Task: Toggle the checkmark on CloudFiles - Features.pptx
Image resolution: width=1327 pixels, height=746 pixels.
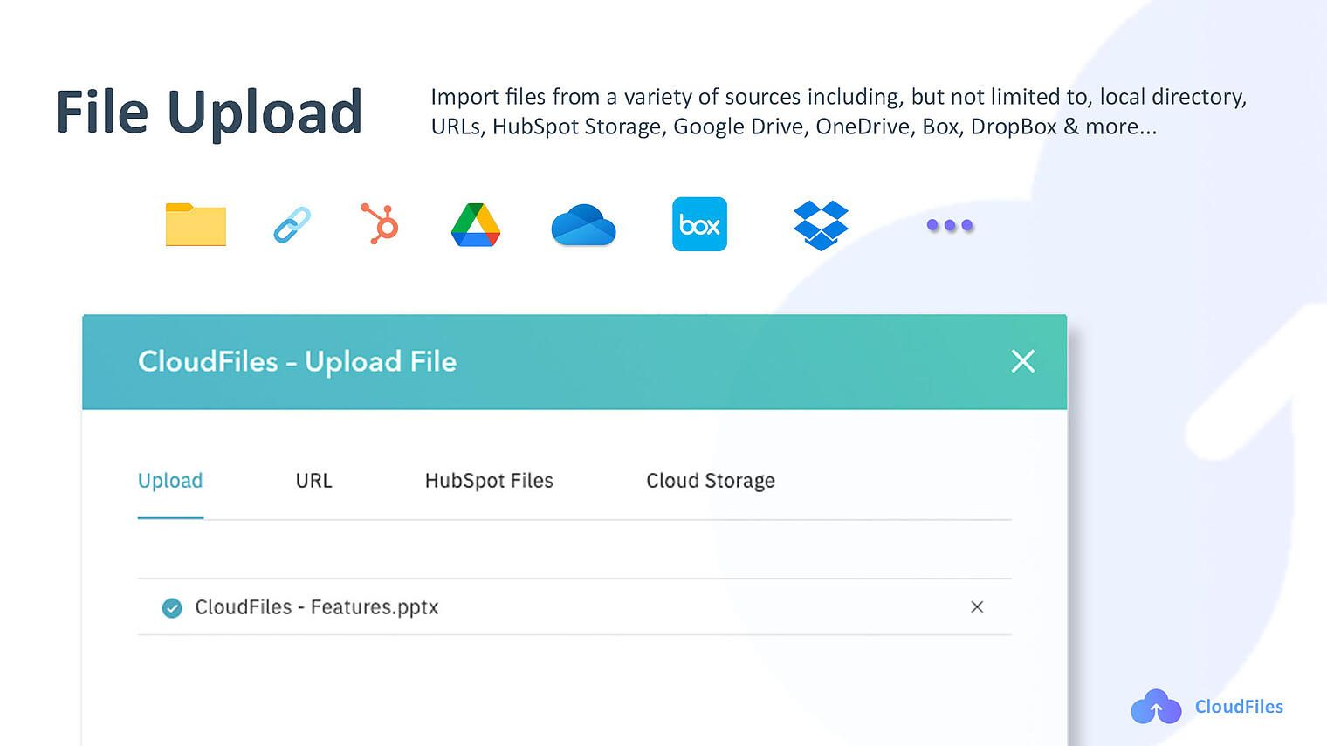Action: pyautogui.click(x=172, y=607)
